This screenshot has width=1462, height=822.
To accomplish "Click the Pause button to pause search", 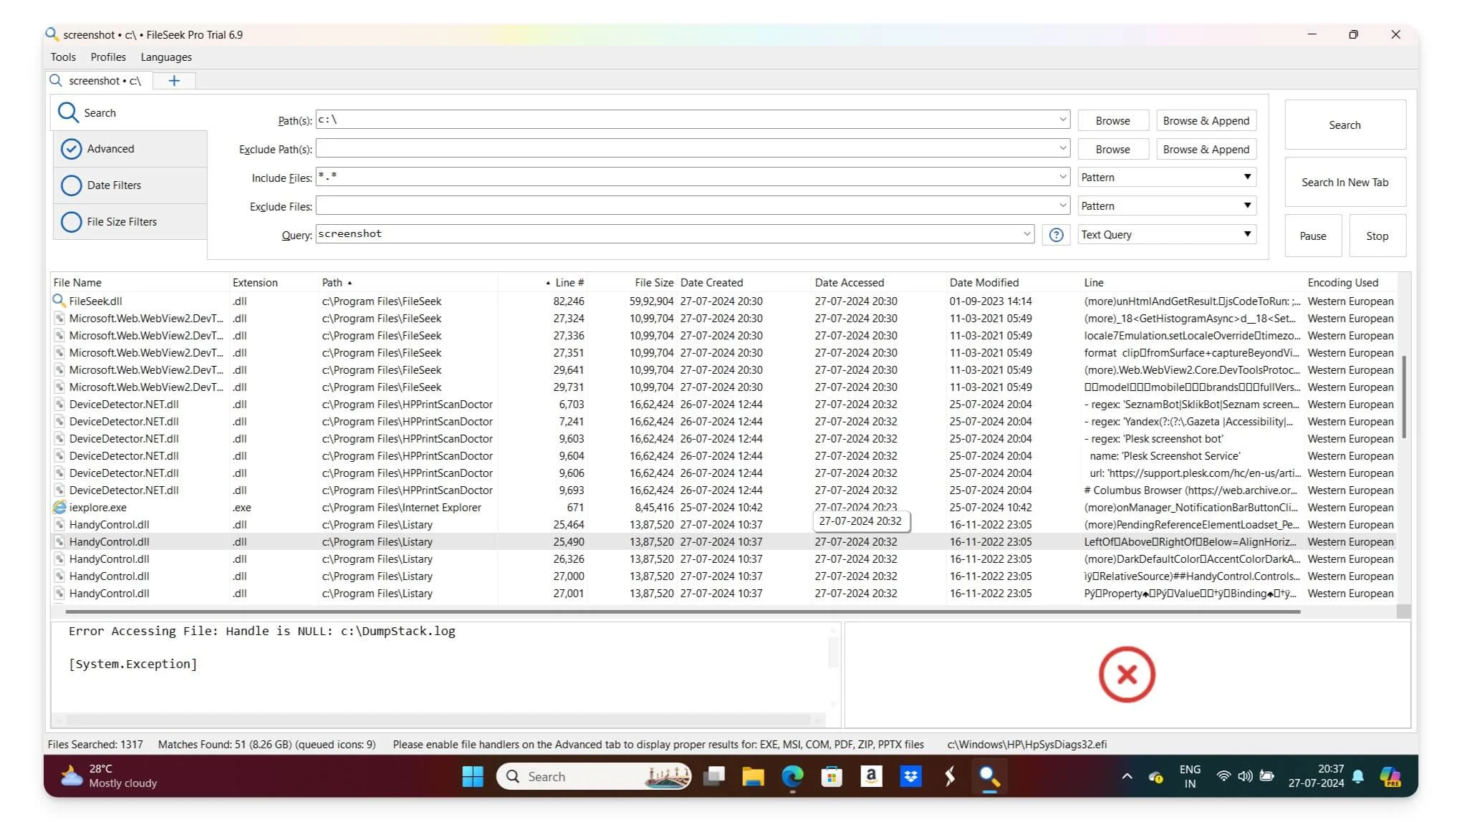I will 1312,235.
